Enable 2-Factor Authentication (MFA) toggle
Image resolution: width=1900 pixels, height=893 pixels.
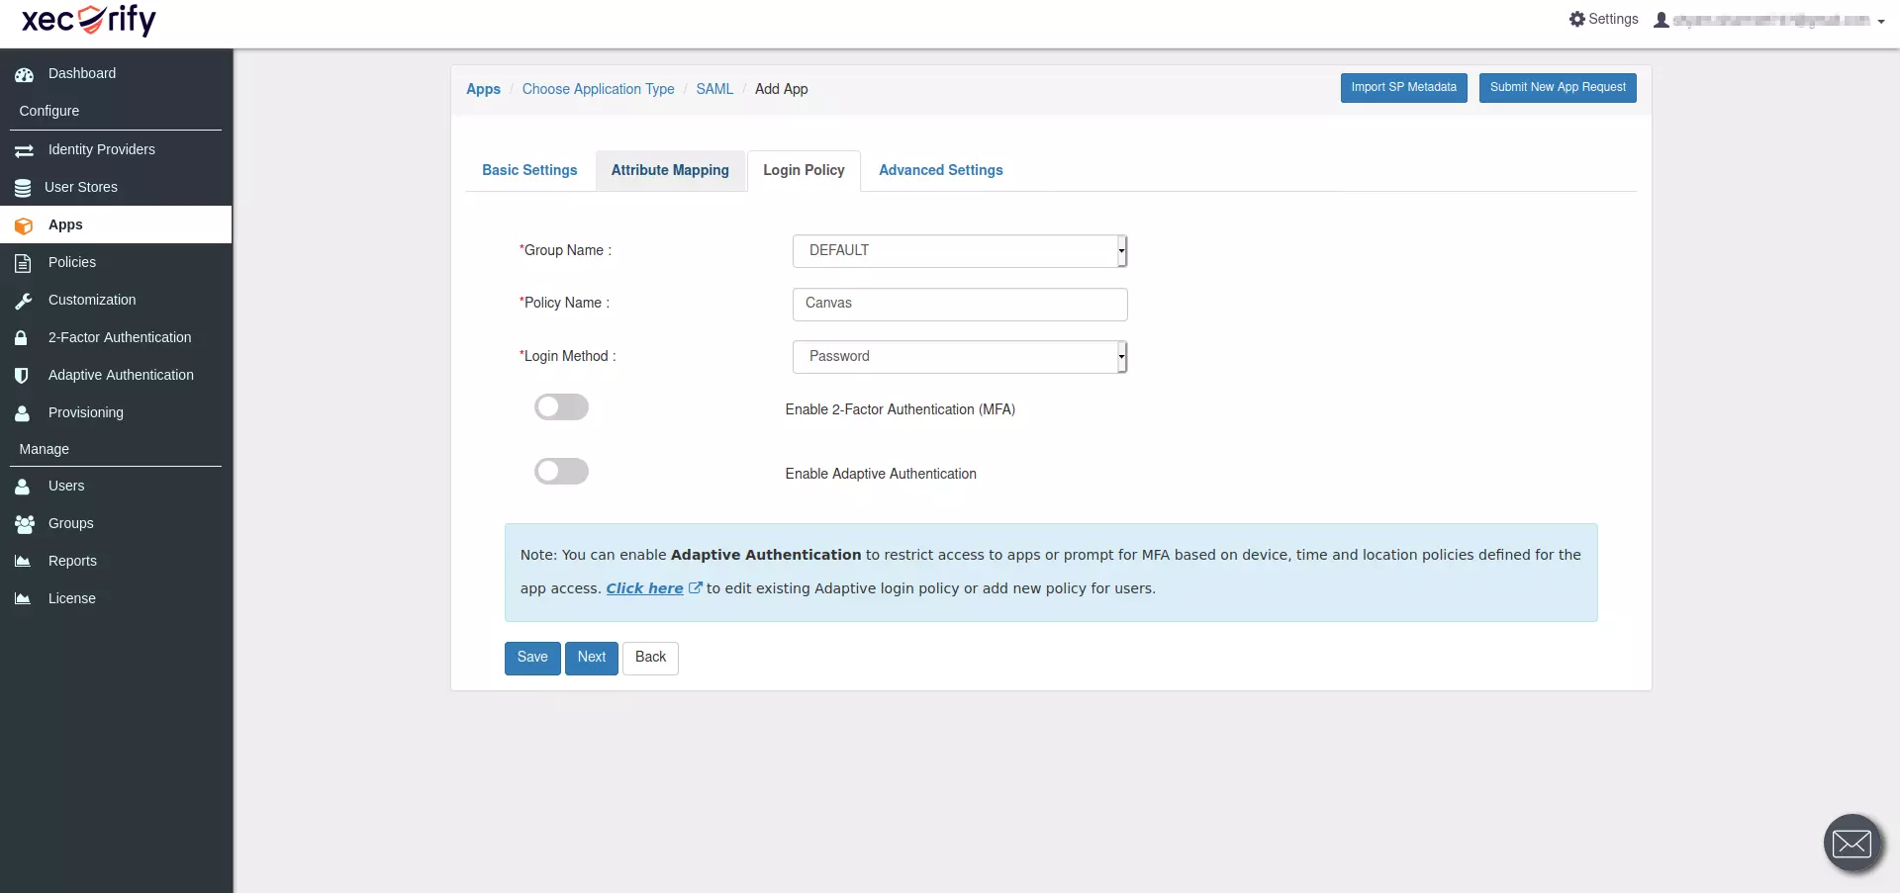click(561, 406)
